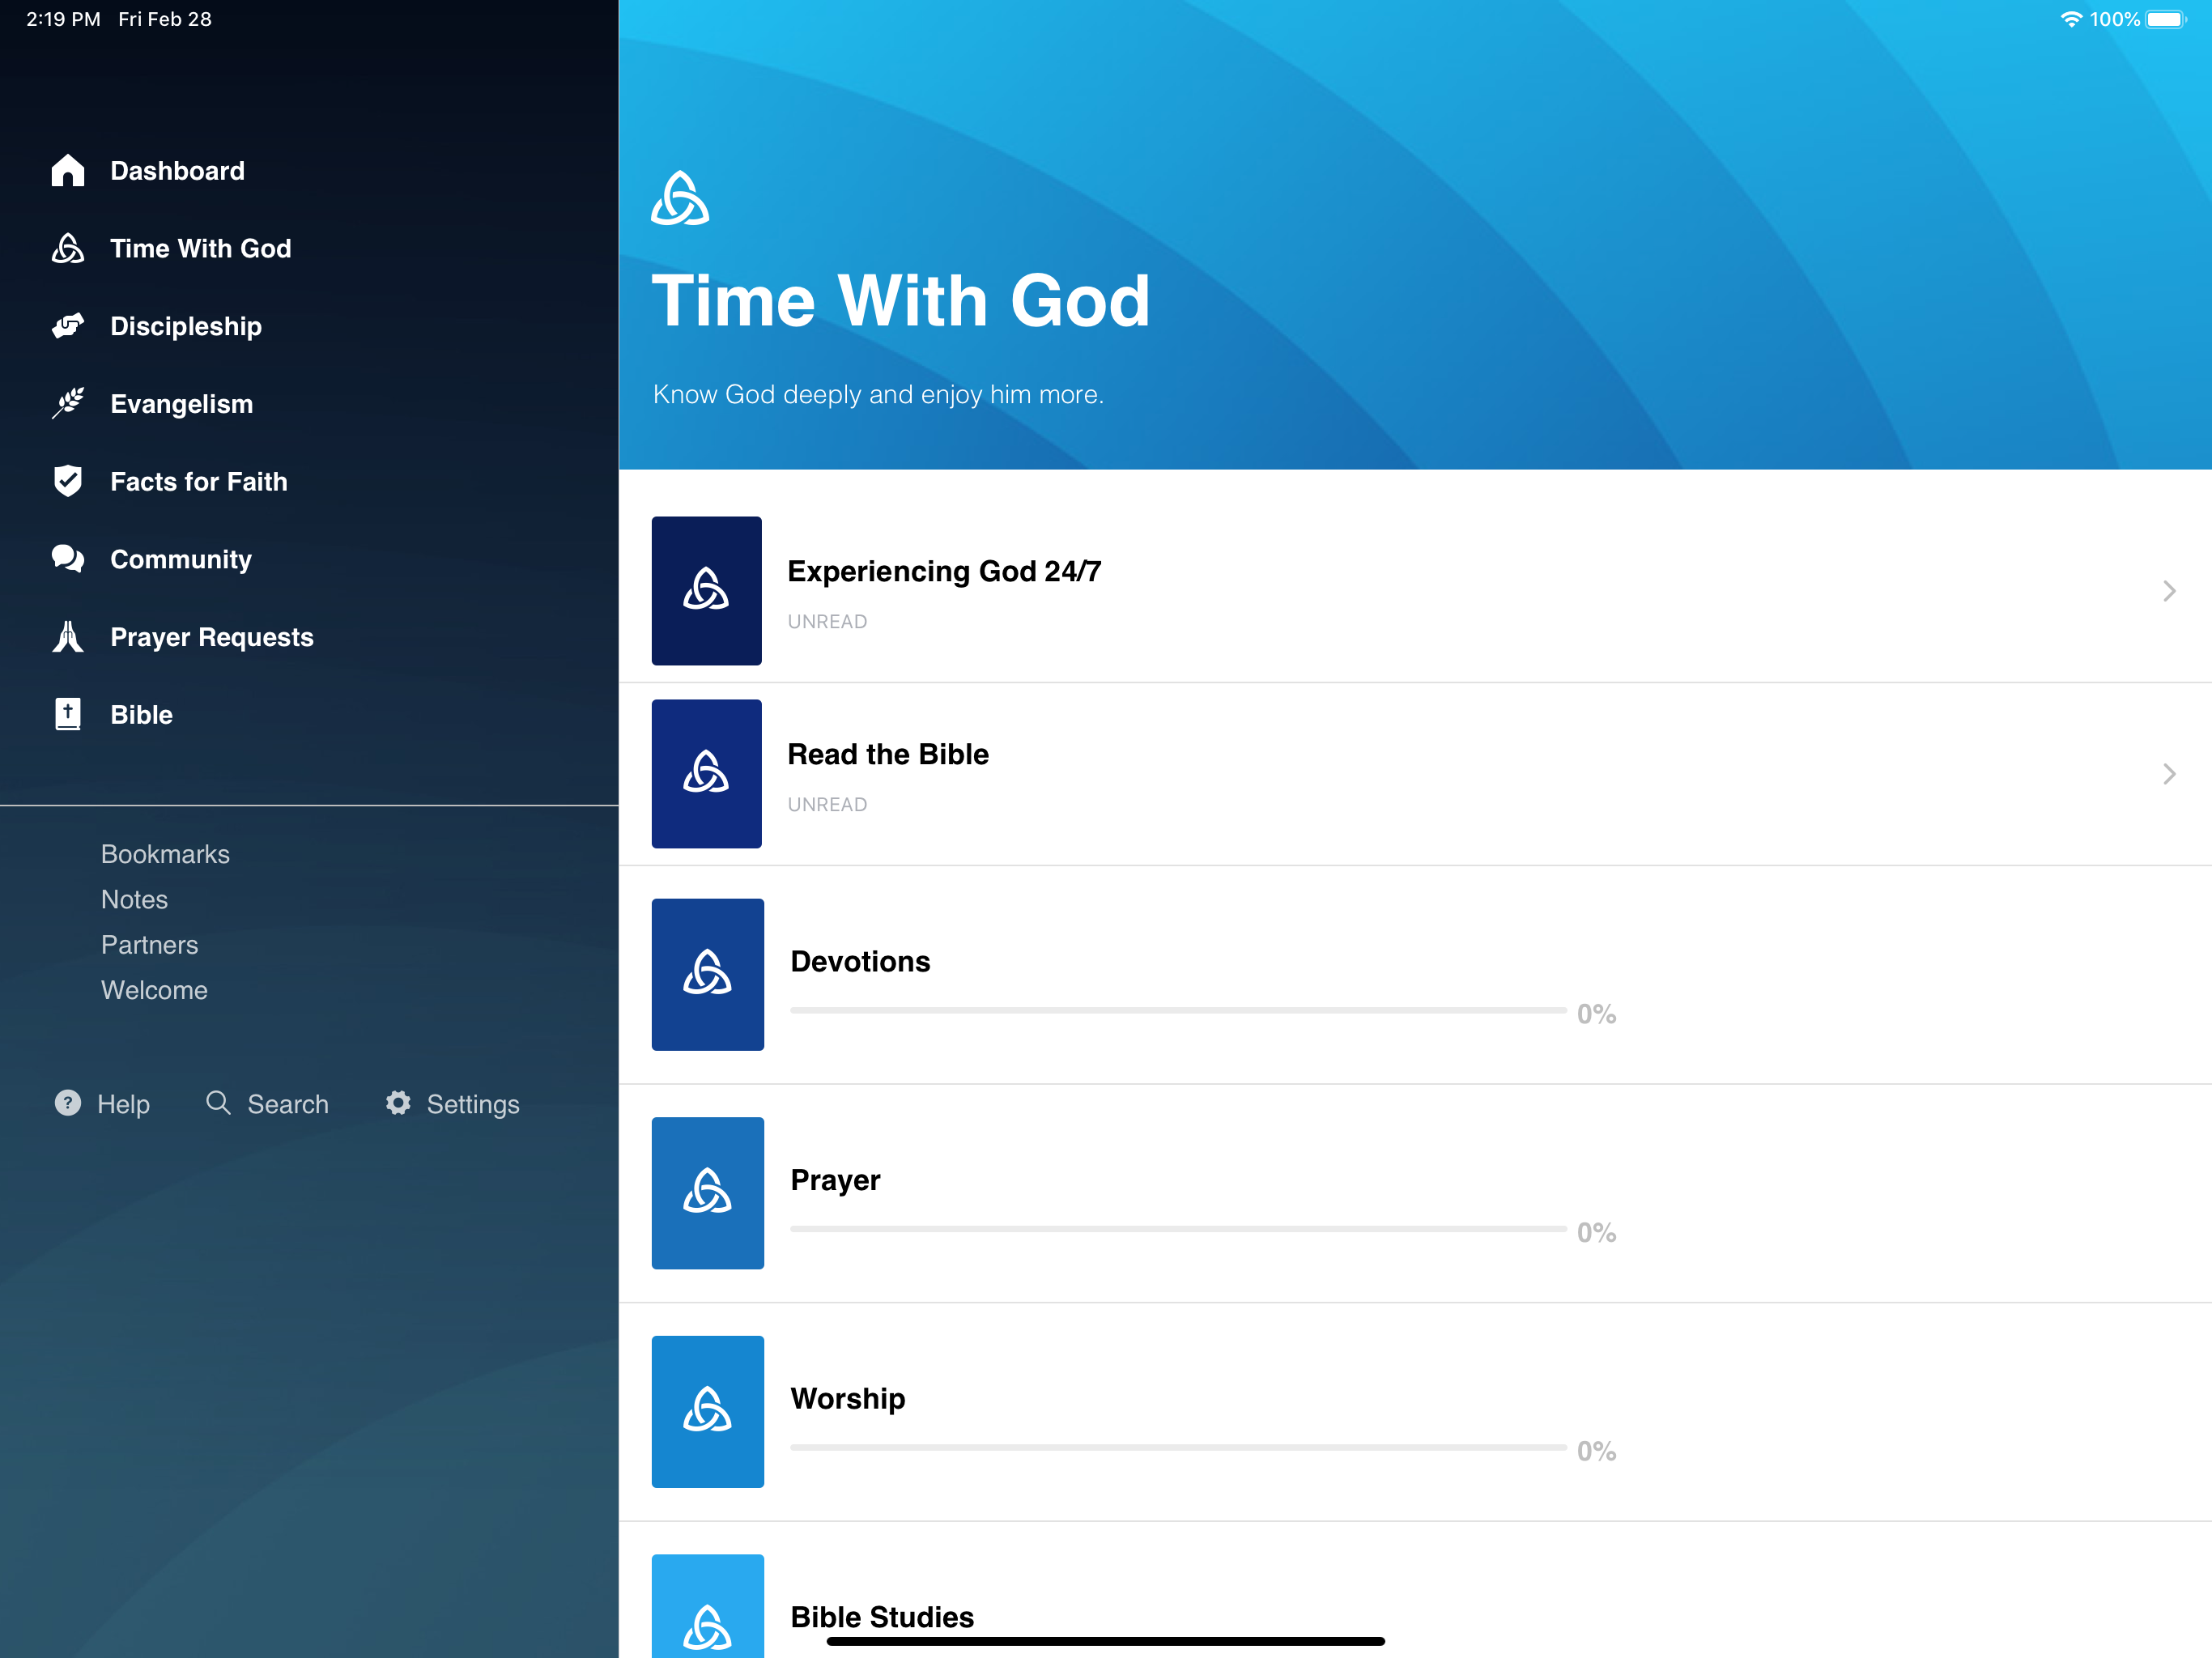The height and width of the screenshot is (1658, 2212).
Task: Click the Devotions progress bar
Action: tap(1178, 1010)
